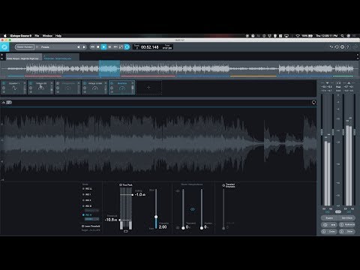The image size is (360, 270).
Task: Toggle power on Equalizer 1 module
Action: (x=4, y=83)
